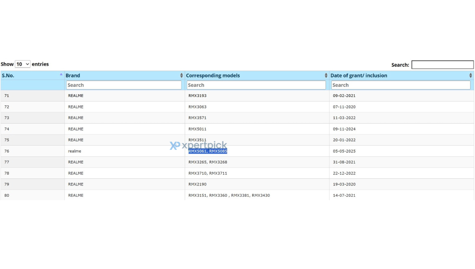The width and height of the screenshot is (475, 269).
Task: Click Date of grant/ inclusion header label
Action: coord(359,76)
